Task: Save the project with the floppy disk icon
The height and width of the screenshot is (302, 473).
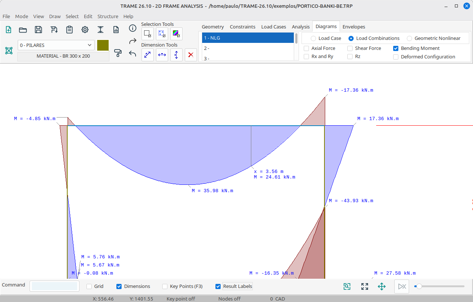Action: pos(38,30)
